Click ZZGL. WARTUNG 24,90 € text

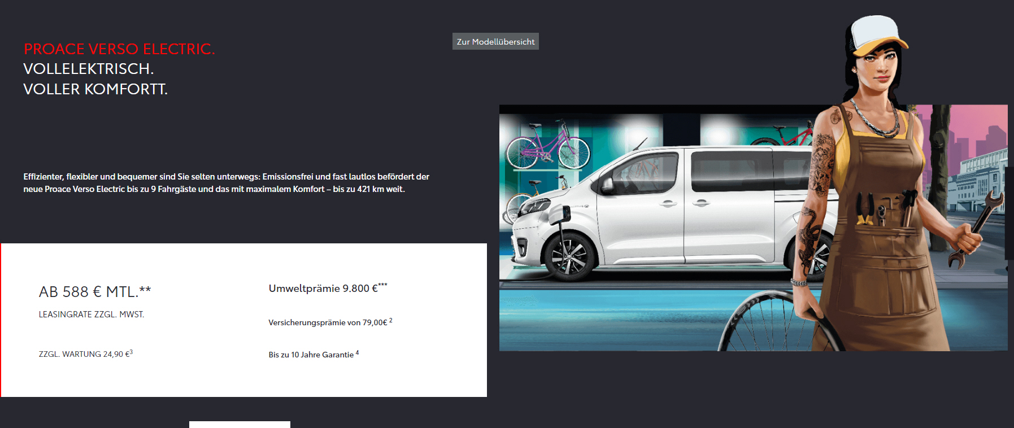[86, 354]
